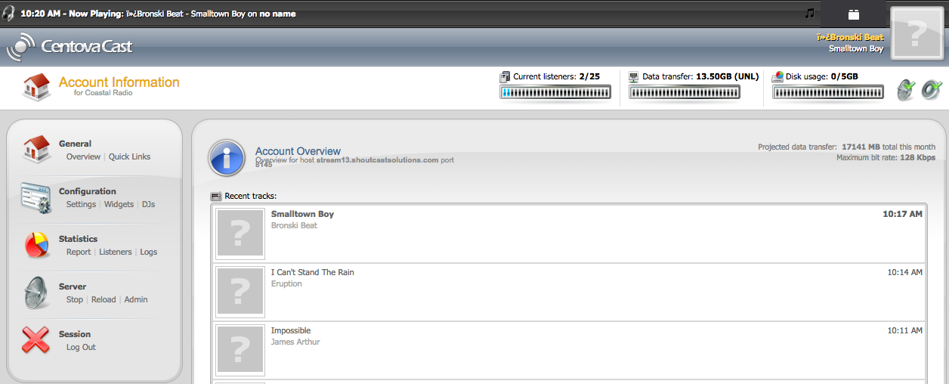Click Smalltown Boy track cover placeholder
949x384 pixels.
(x=240, y=234)
